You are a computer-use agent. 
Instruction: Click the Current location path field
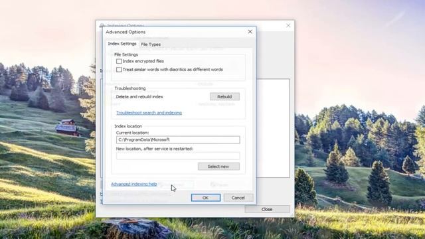pos(178,139)
